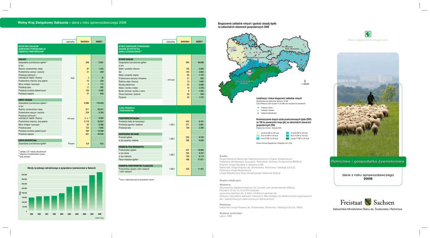The height and width of the screenshot is (238, 430).
Task: Click the 'Rolnictwo i gospodarka żywnościowa' green banner
Action: 367,162
